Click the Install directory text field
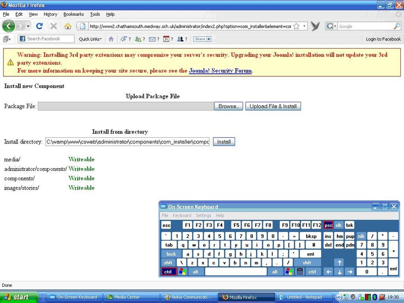This screenshot has width=404, height=303. pos(128,142)
